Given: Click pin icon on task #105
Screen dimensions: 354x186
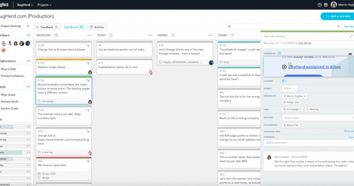Looking at the screenshot, I should (x=88, y=110).
